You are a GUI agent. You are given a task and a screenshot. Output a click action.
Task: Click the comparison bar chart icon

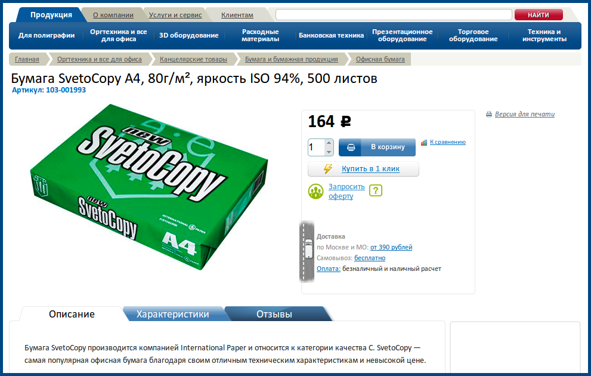pos(424,142)
